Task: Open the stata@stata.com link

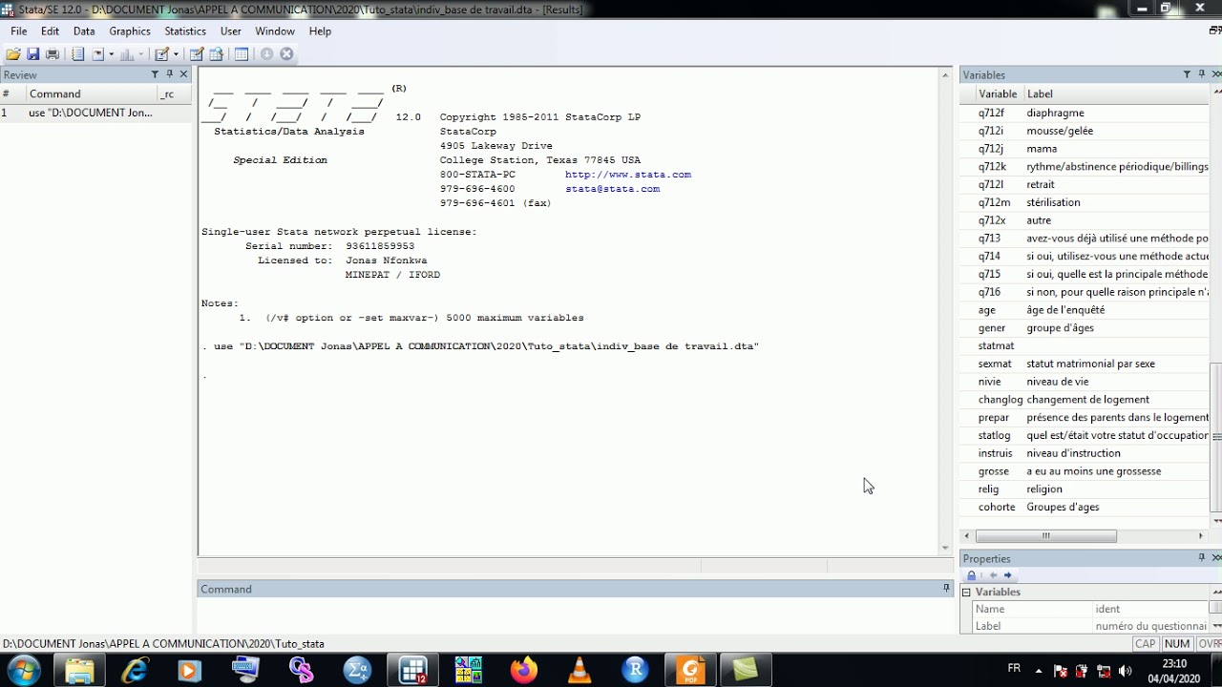Action: [612, 189]
